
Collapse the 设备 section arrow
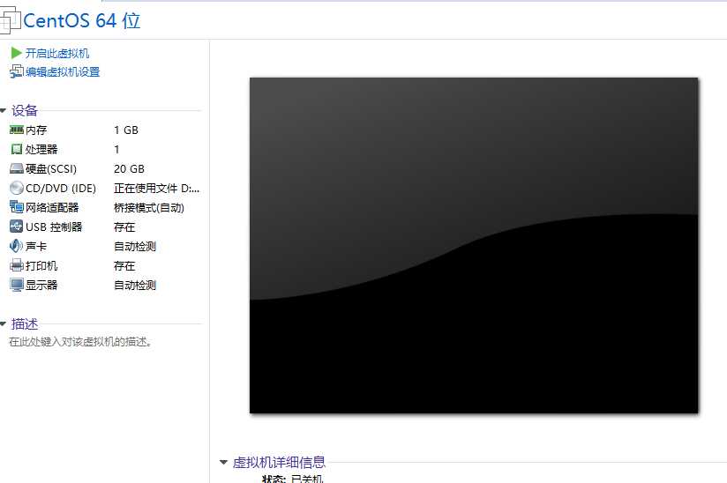click(3, 111)
